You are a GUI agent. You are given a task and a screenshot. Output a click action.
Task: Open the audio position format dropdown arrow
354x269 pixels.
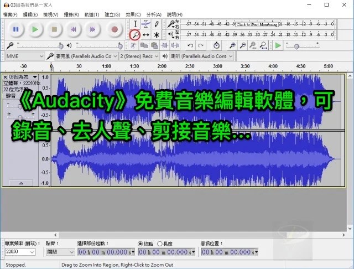pos(256,252)
